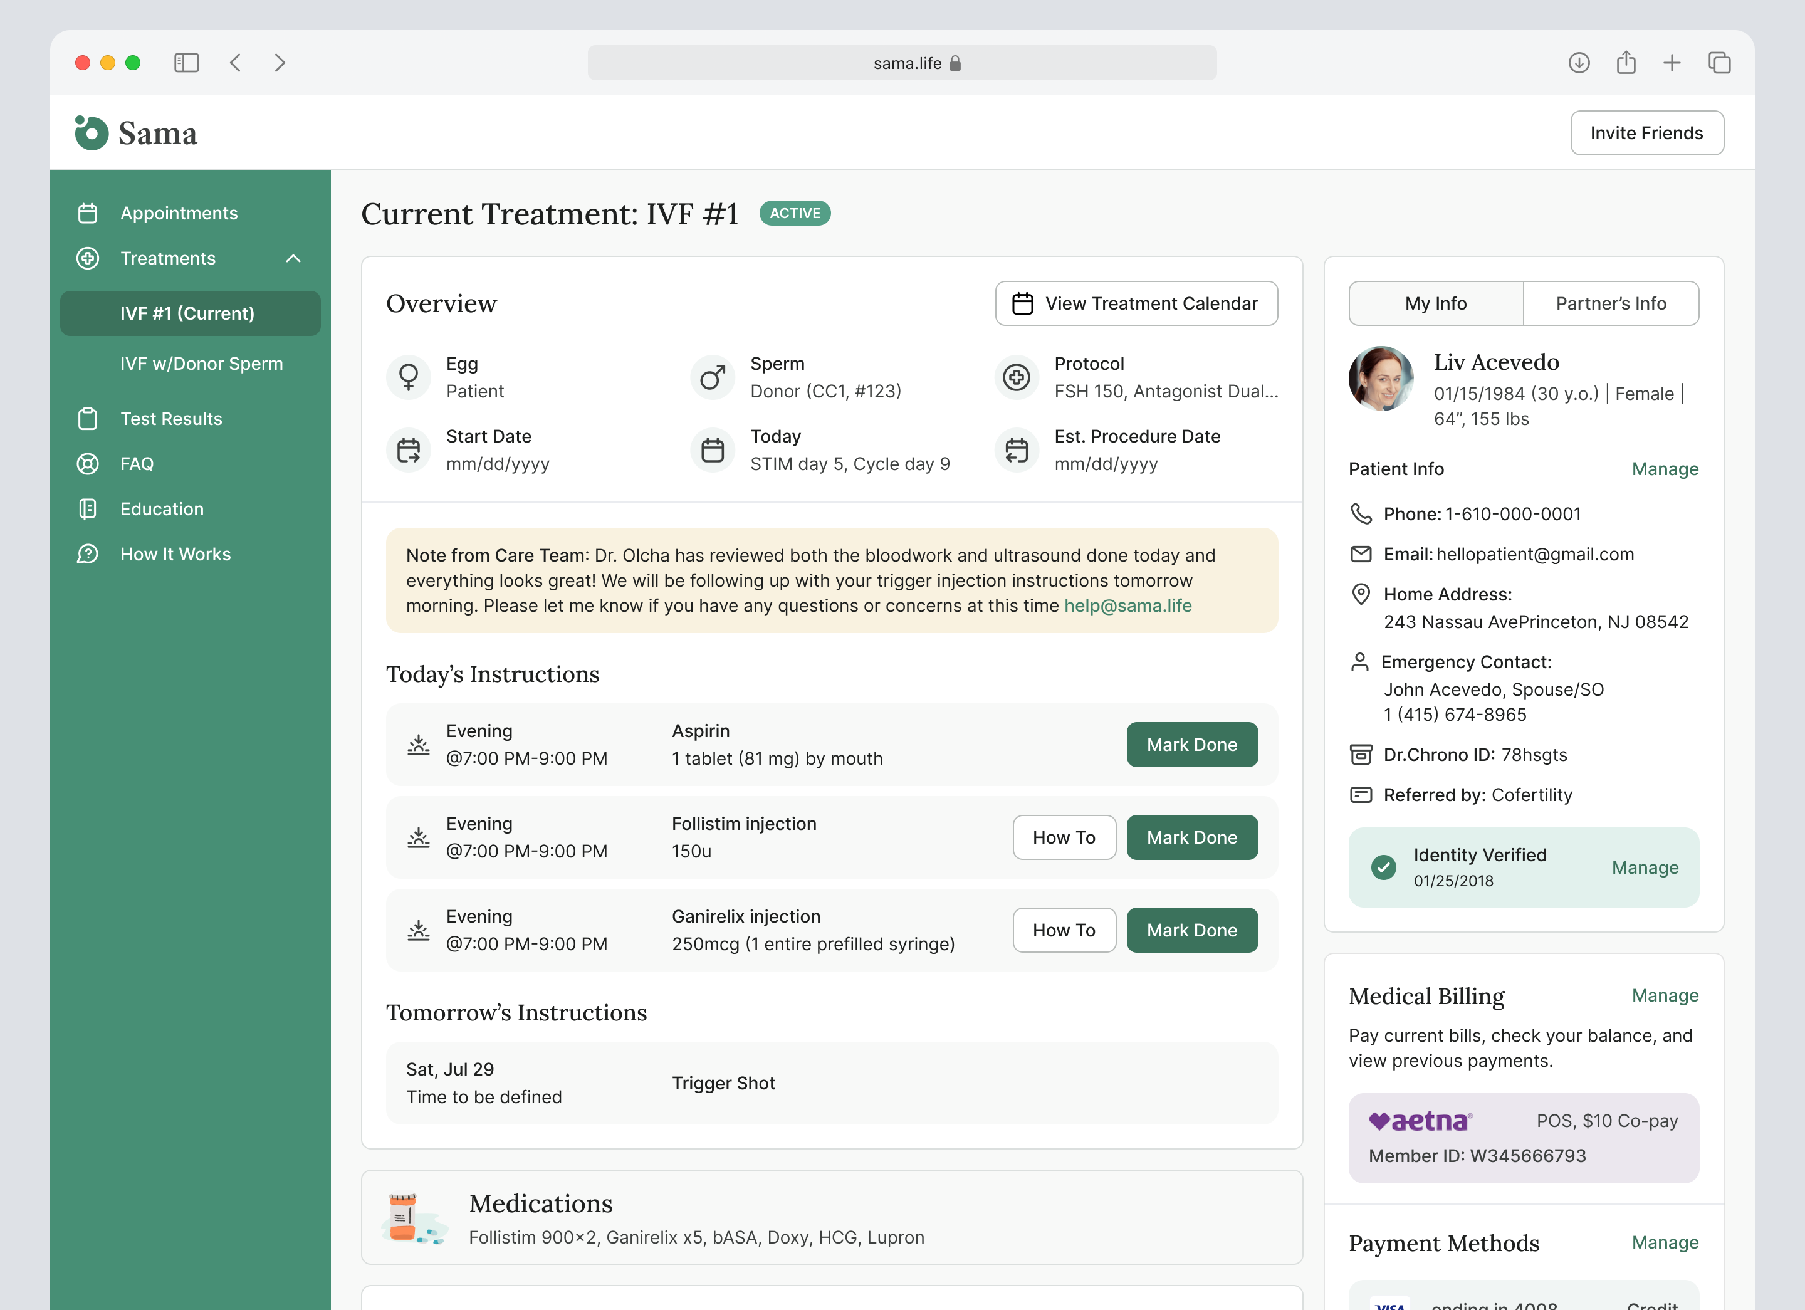
Task: Click help@sama.life email link
Action: pos(1127,605)
